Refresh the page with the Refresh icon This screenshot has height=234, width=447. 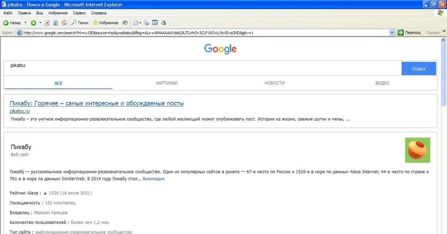pos(55,23)
